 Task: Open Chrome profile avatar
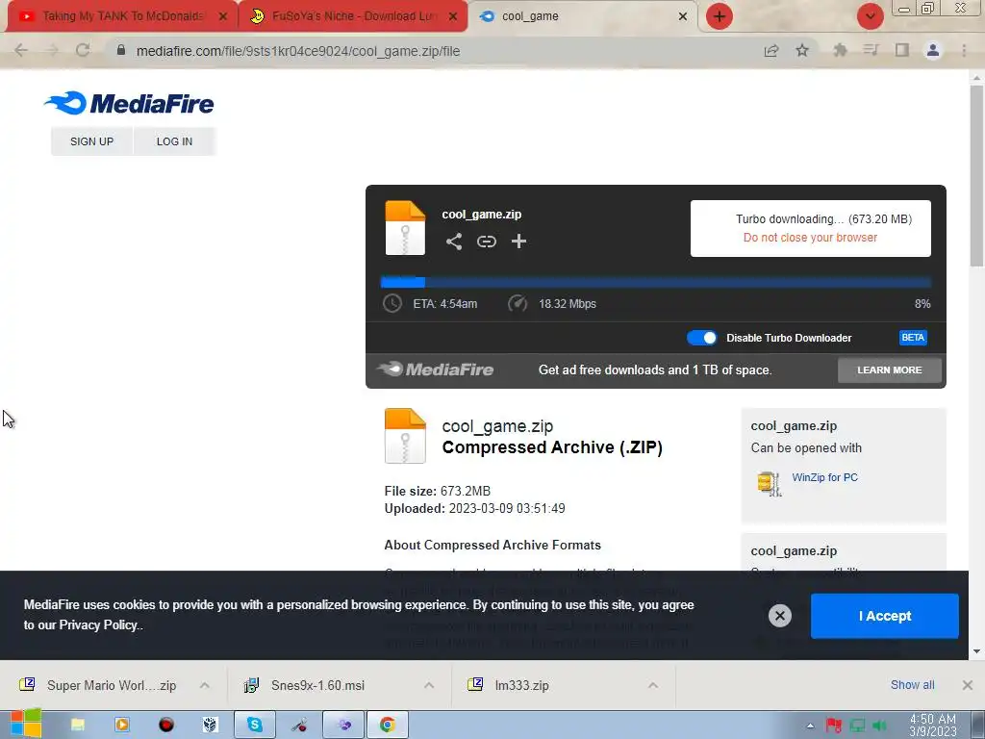pyautogui.click(x=933, y=50)
